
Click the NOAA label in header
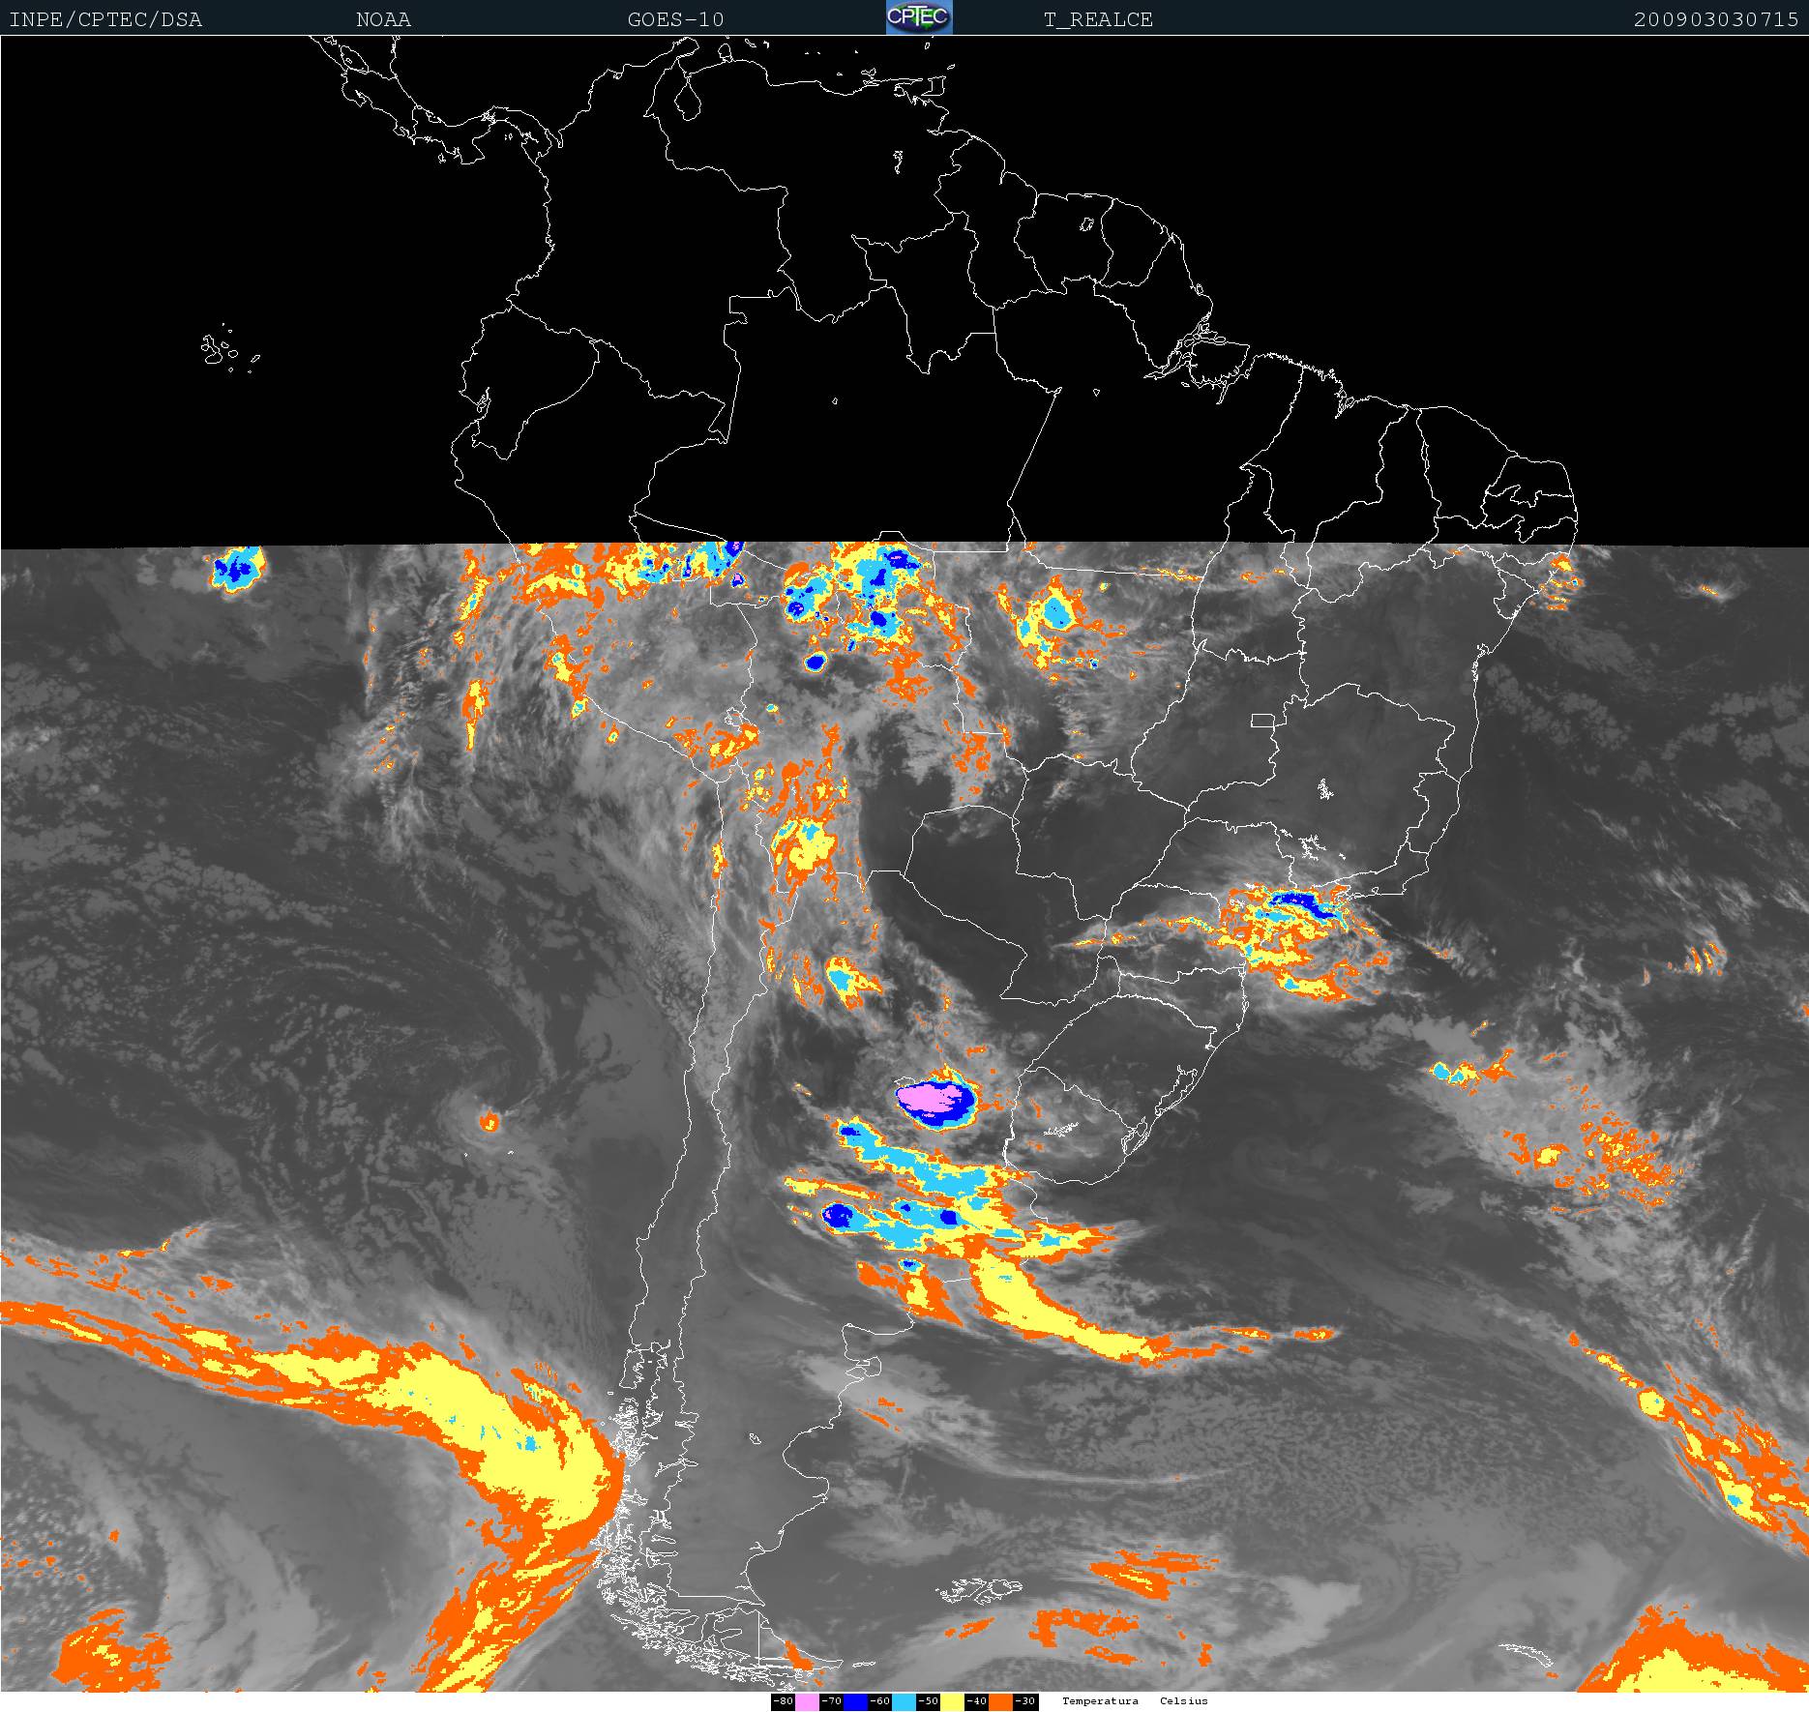tap(383, 19)
